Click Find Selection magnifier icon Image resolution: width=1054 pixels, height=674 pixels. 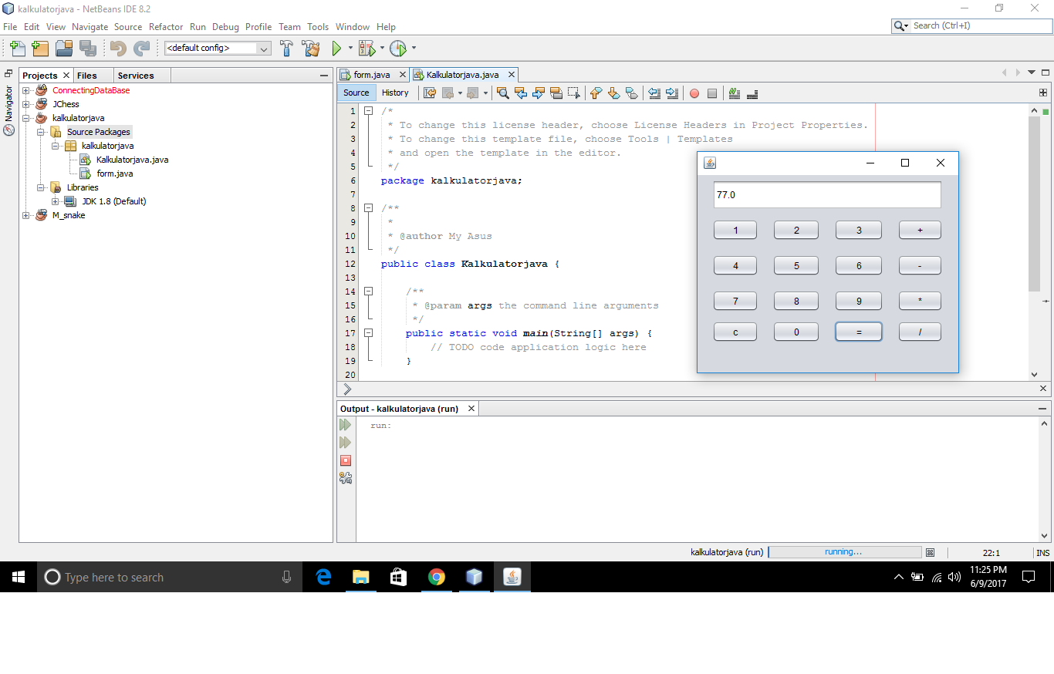(503, 93)
